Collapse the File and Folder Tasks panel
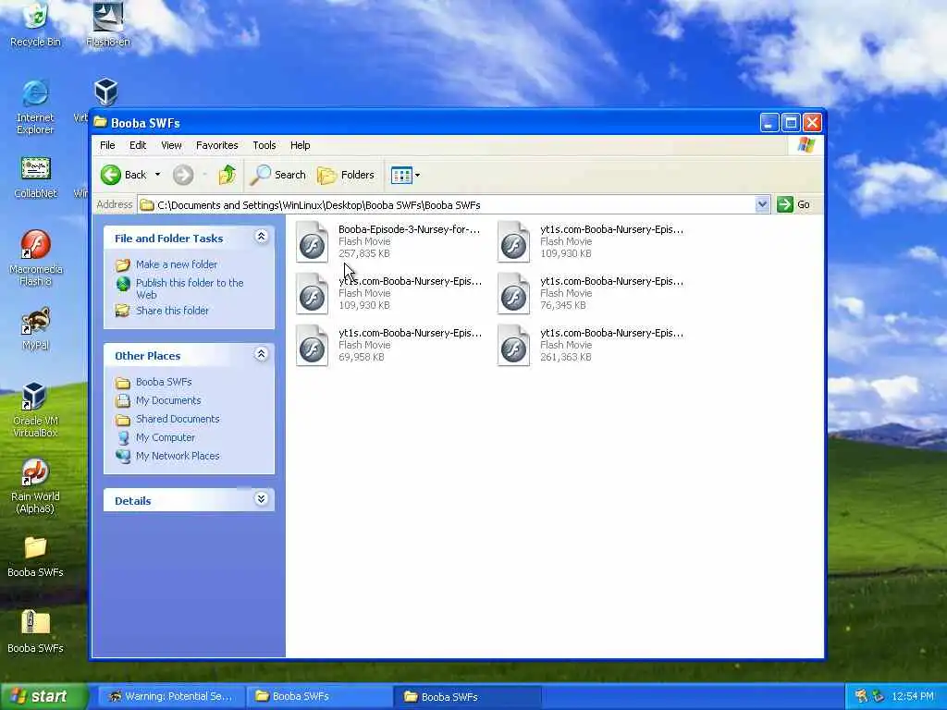This screenshot has height=710, width=947. (261, 237)
